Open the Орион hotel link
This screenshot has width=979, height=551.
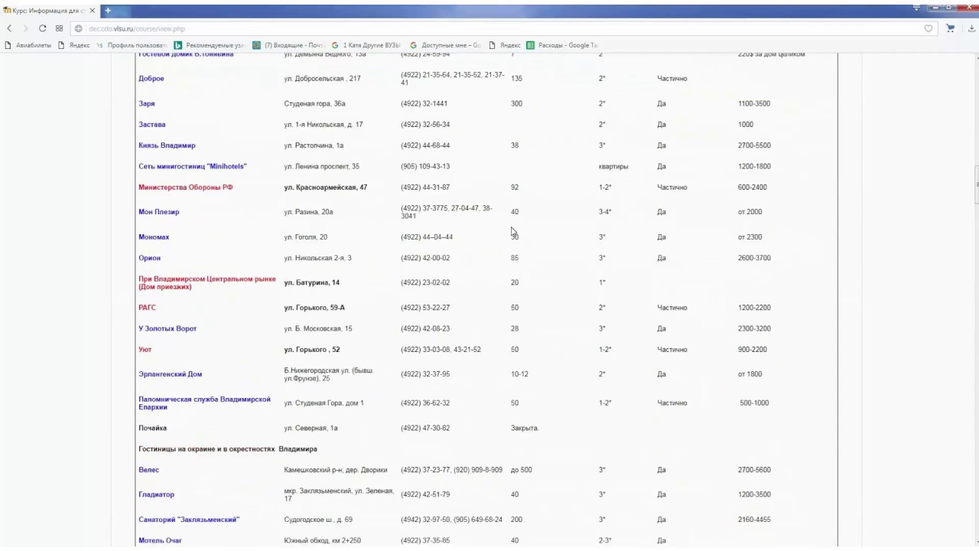[x=149, y=258]
